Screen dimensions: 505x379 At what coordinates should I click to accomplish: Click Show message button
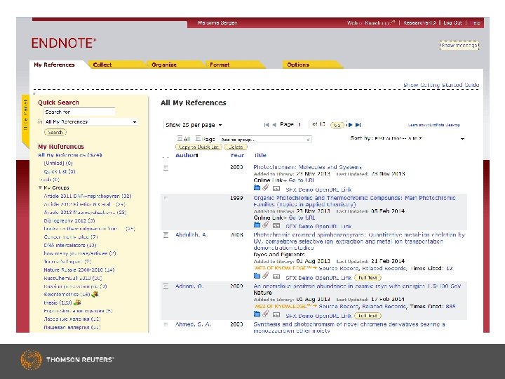(x=459, y=46)
